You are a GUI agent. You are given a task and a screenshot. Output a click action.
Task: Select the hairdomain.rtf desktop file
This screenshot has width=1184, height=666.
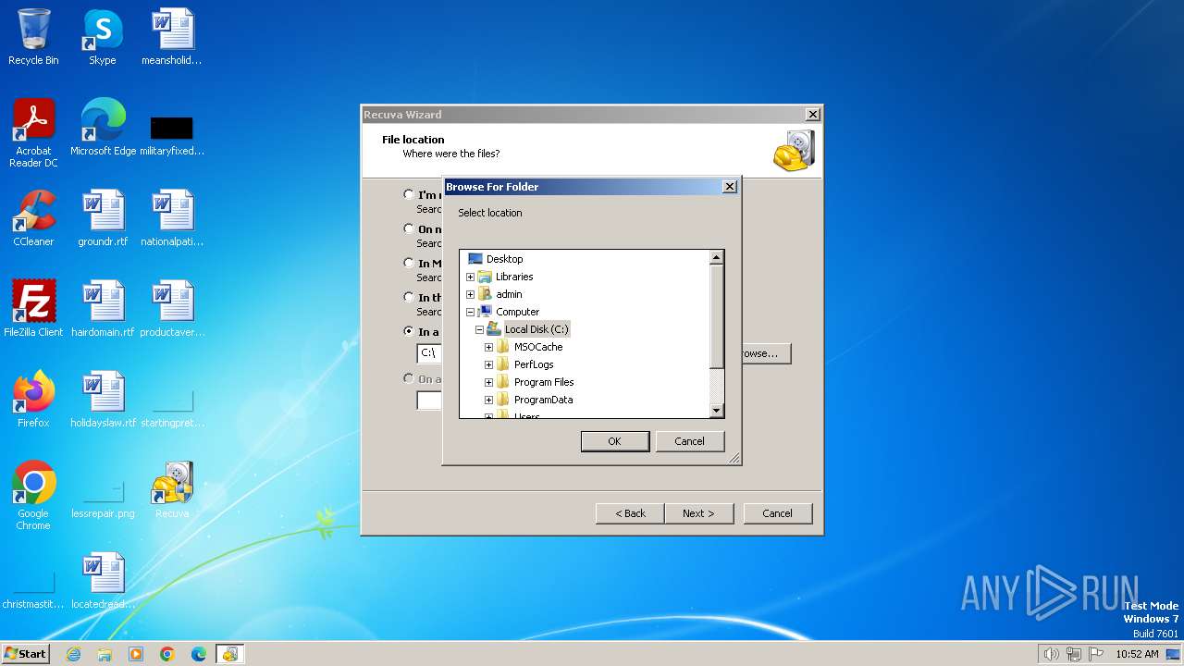(x=103, y=309)
